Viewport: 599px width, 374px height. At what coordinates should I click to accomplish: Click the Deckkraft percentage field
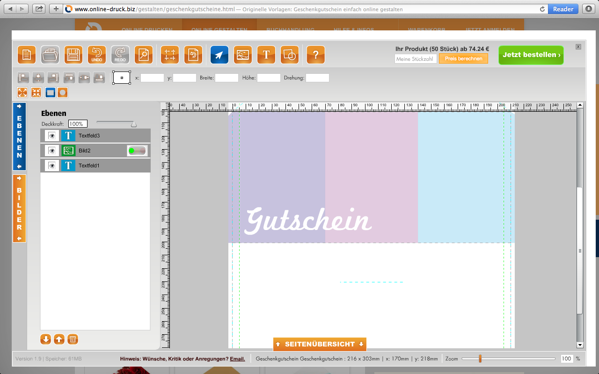tap(78, 124)
